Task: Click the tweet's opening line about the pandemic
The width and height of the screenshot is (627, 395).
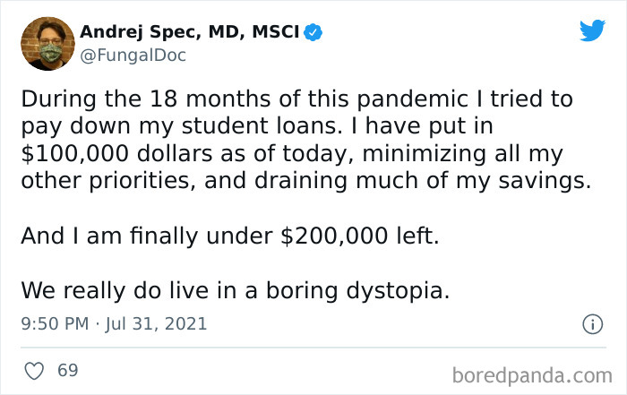Action: pyautogui.click(x=296, y=99)
